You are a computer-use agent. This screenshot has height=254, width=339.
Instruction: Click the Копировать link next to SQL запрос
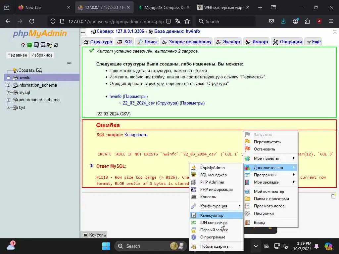tap(136, 135)
